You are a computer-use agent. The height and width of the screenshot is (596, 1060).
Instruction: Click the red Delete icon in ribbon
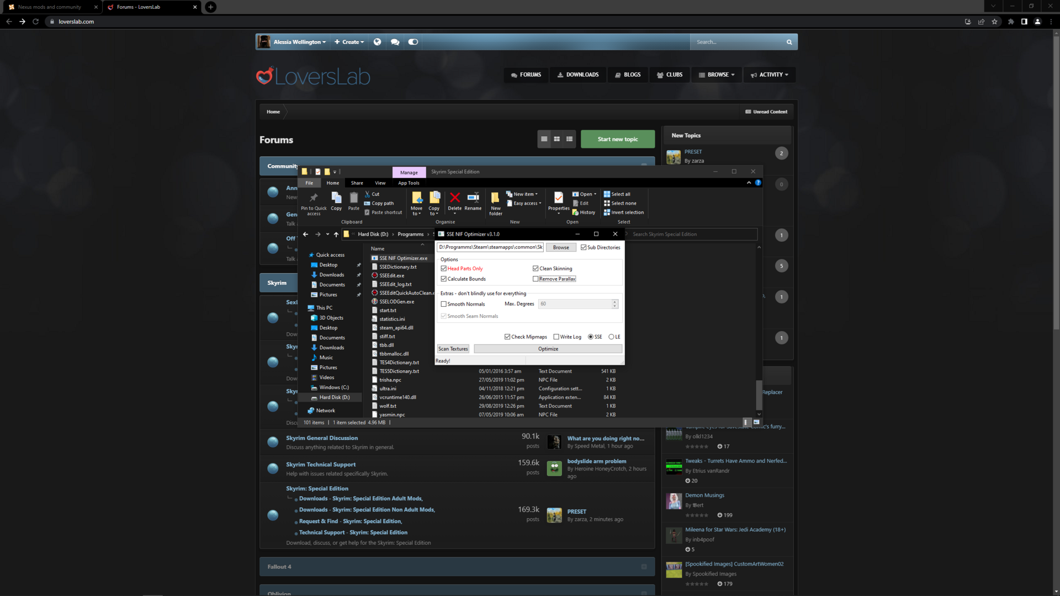455,198
